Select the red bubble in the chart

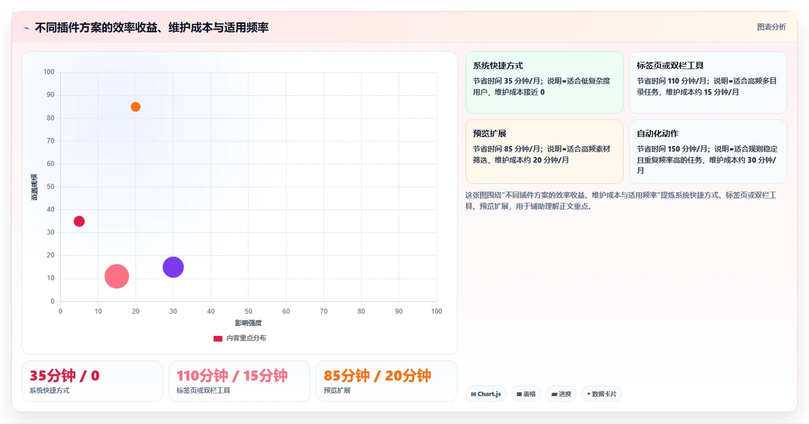pyautogui.click(x=79, y=221)
